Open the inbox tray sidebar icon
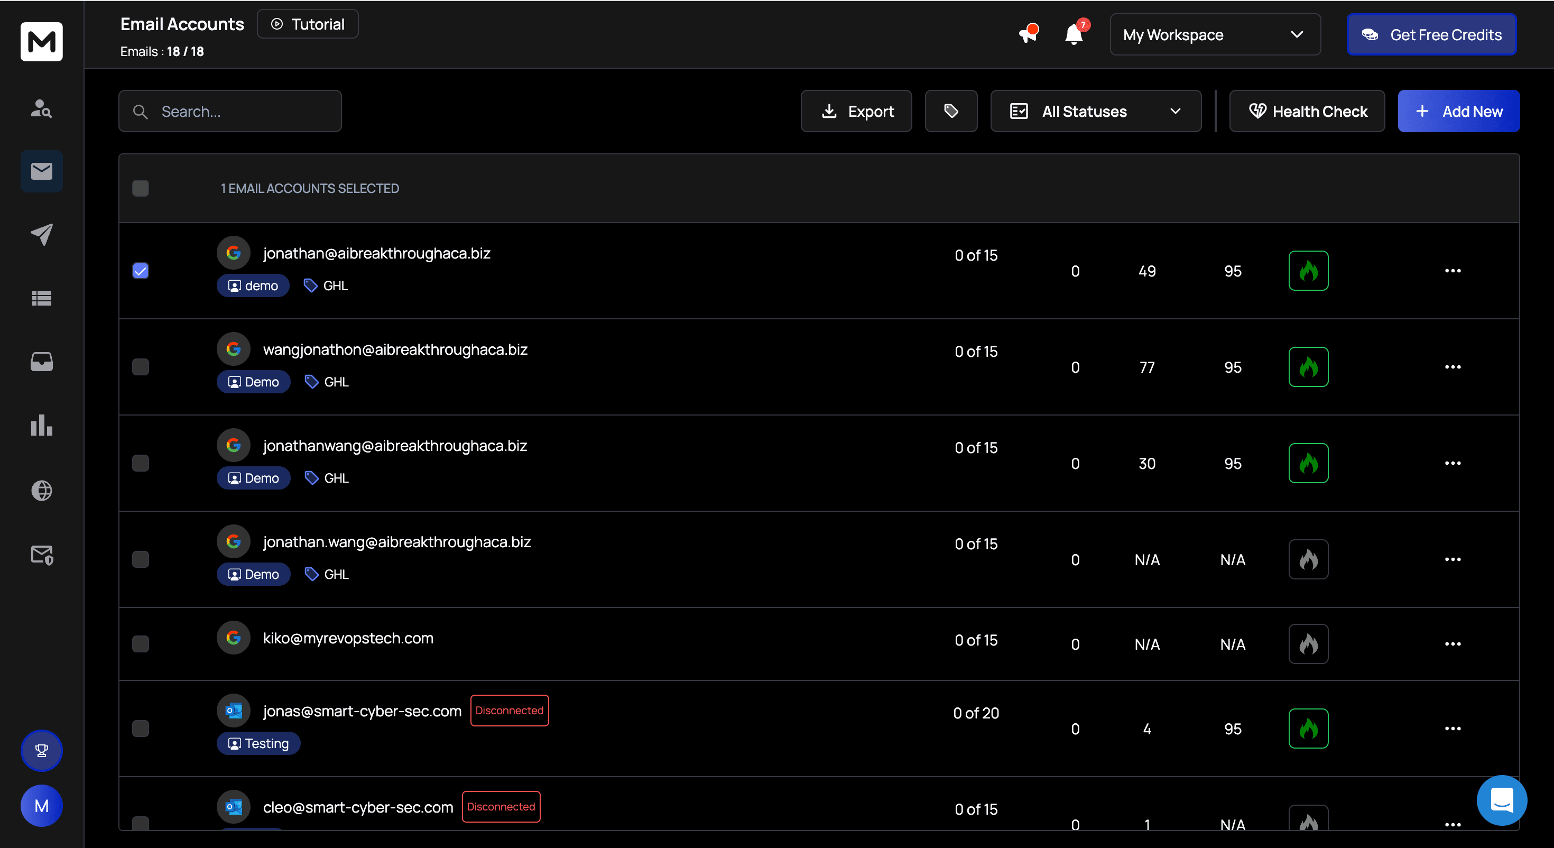The width and height of the screenshot is (1554, 848). coord(41,362)
